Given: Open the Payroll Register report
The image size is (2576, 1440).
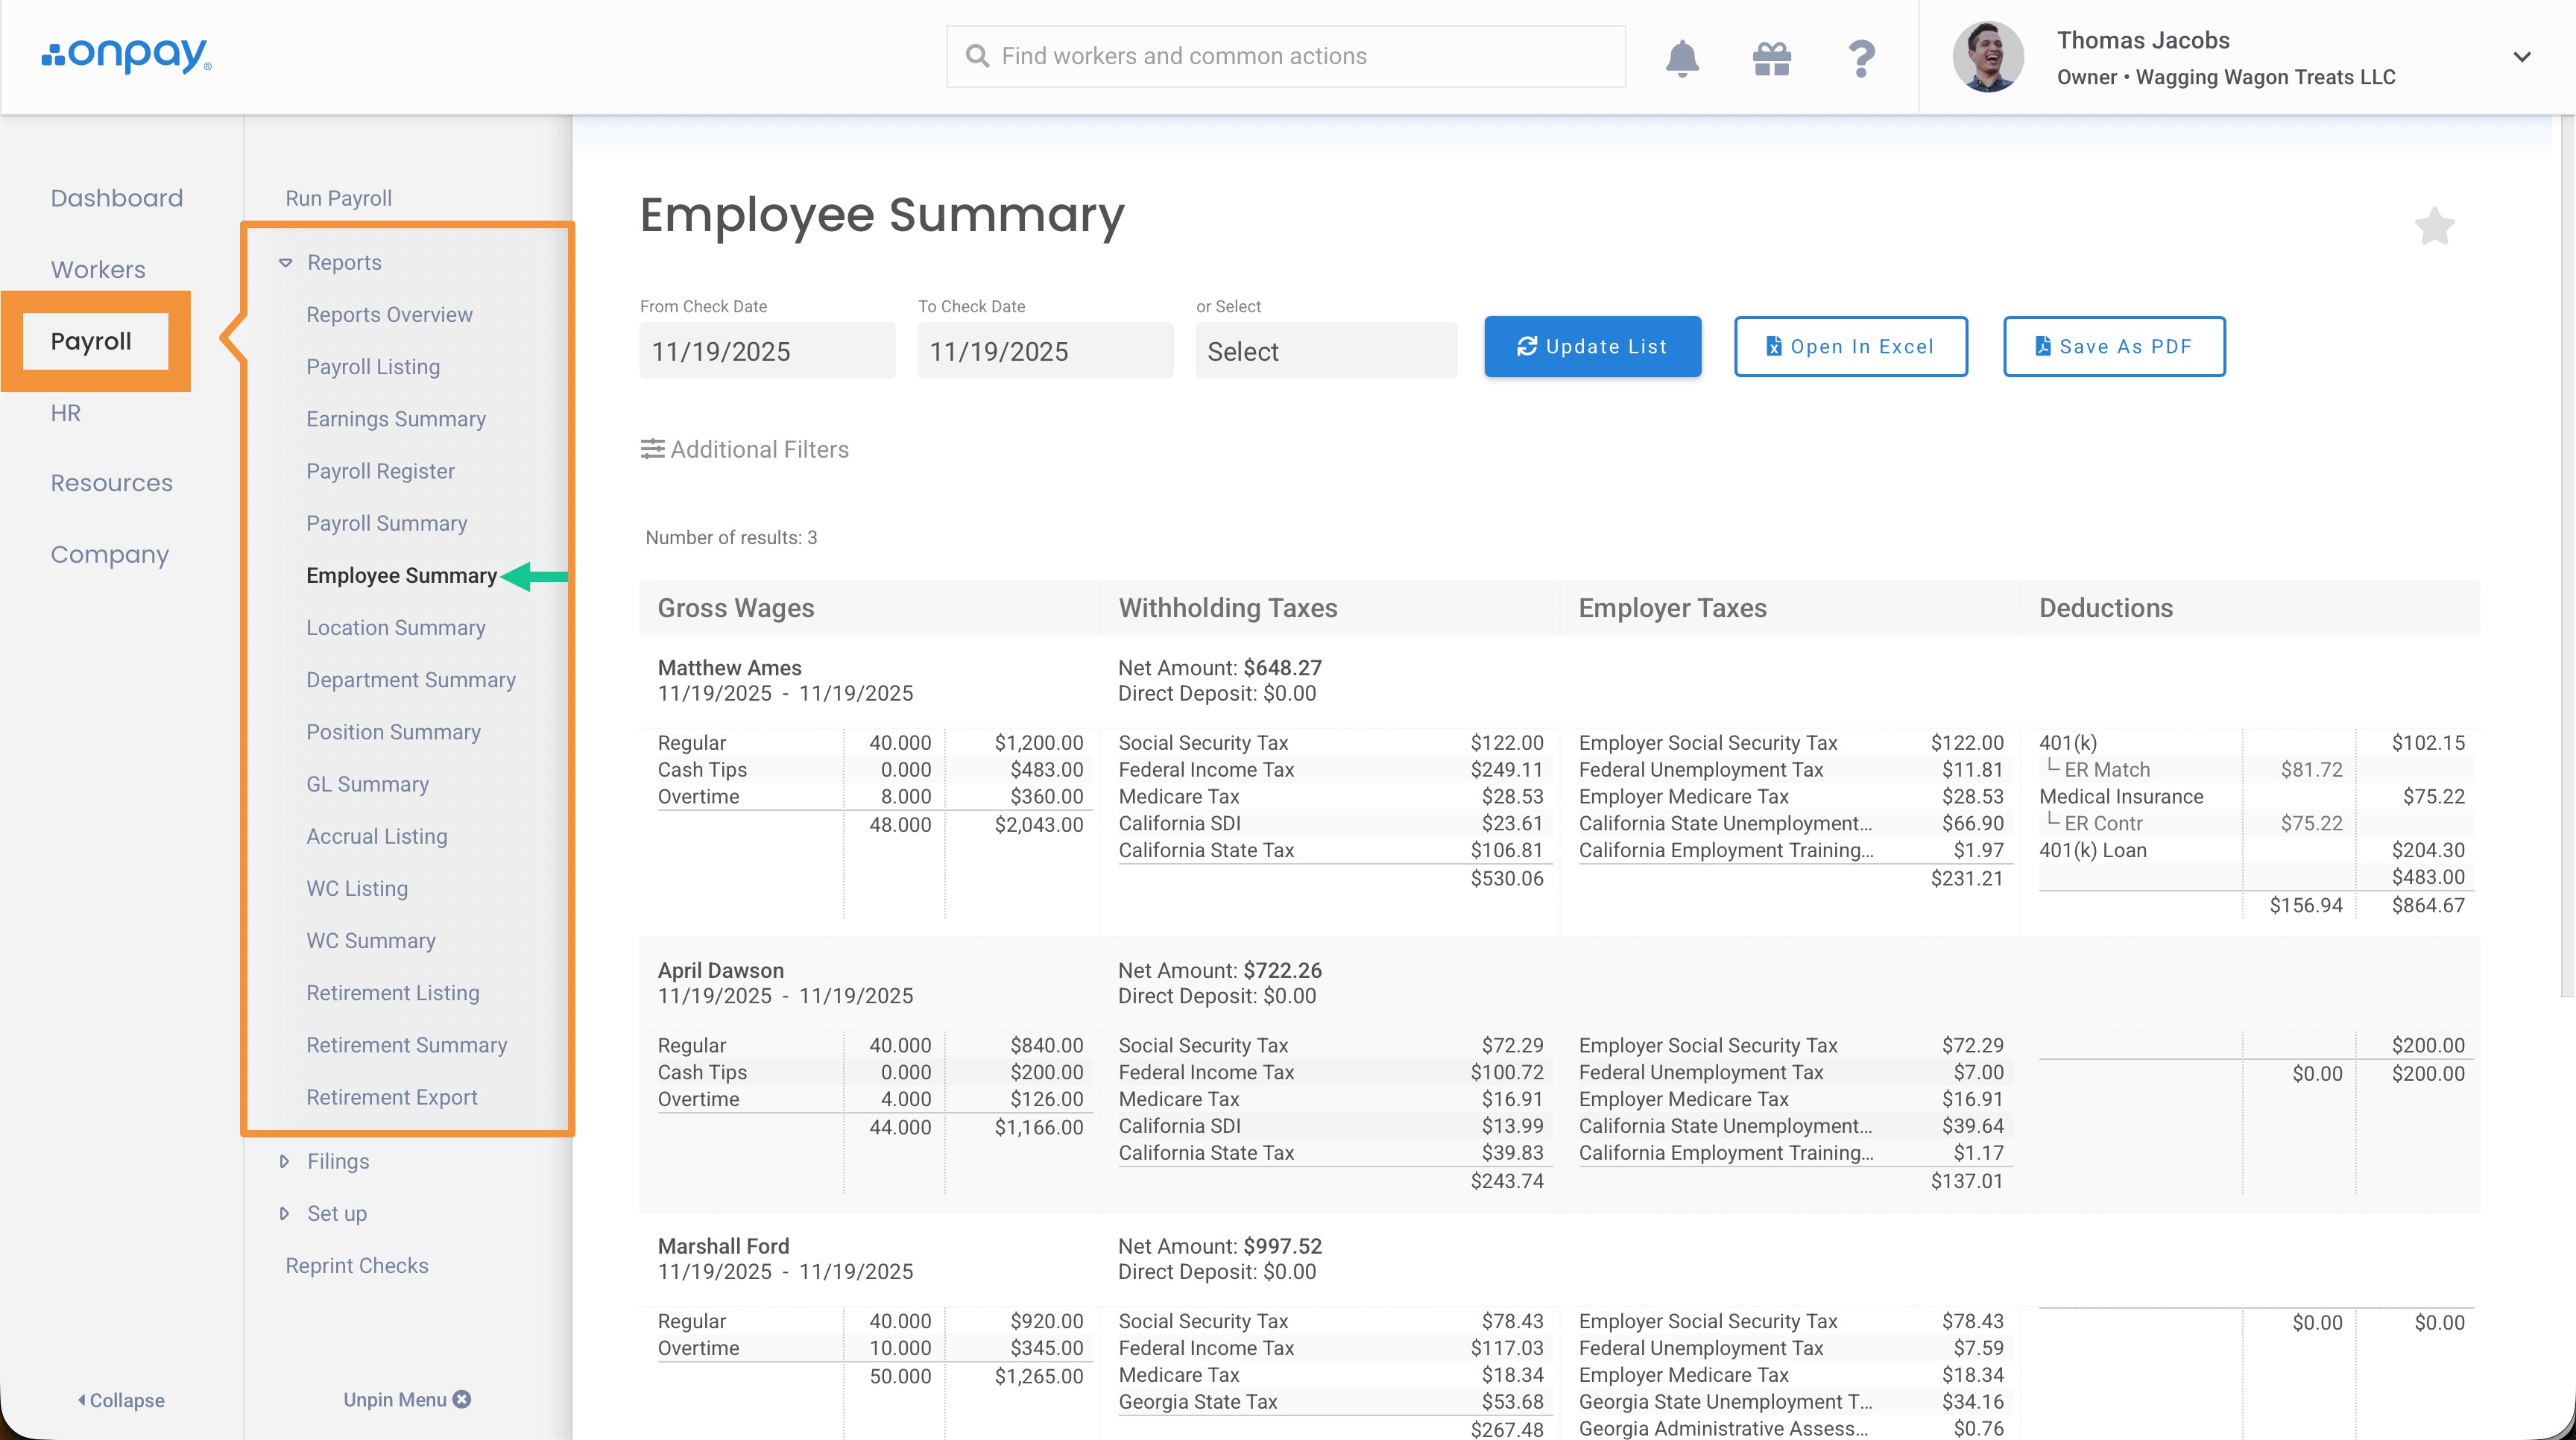Looking at the screenshot, I should (x=380, y=471).
